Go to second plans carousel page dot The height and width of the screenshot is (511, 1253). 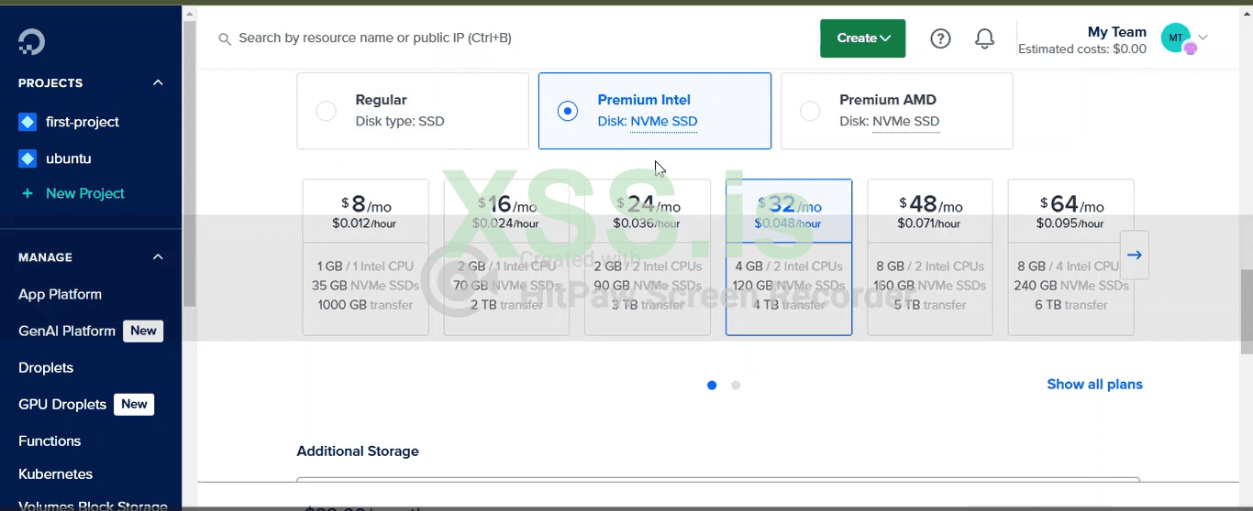(x=736, y=386)
